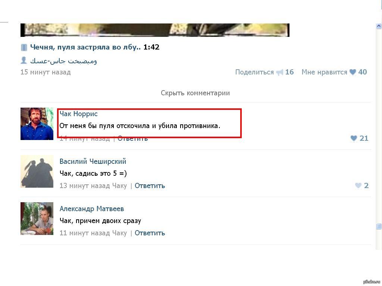Screen dimensions: 382x286
Task: Click Чак Норрис avatar thumbnail
Action: tap(37, 124)
